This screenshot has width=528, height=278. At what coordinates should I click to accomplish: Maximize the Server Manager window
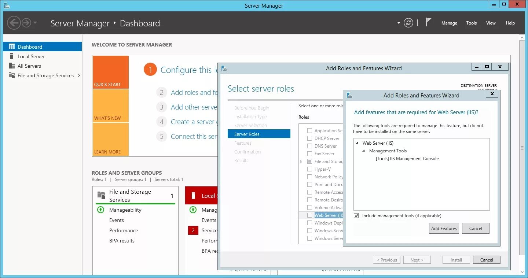504,4
